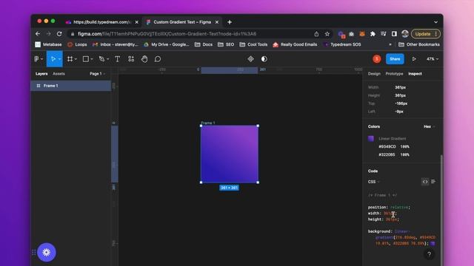Select Frame 1 in the layers list
Viewport: 474px width, 266px height.
[x=71, y=86]
